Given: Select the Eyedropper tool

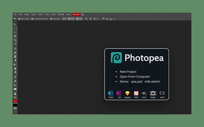Looking at the screenshot, I should tap(15, 44).
